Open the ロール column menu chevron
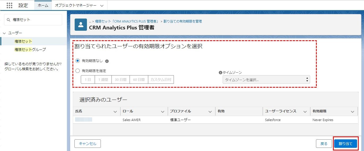The height and width of the screenshot is (151, 364). [163, 112]
